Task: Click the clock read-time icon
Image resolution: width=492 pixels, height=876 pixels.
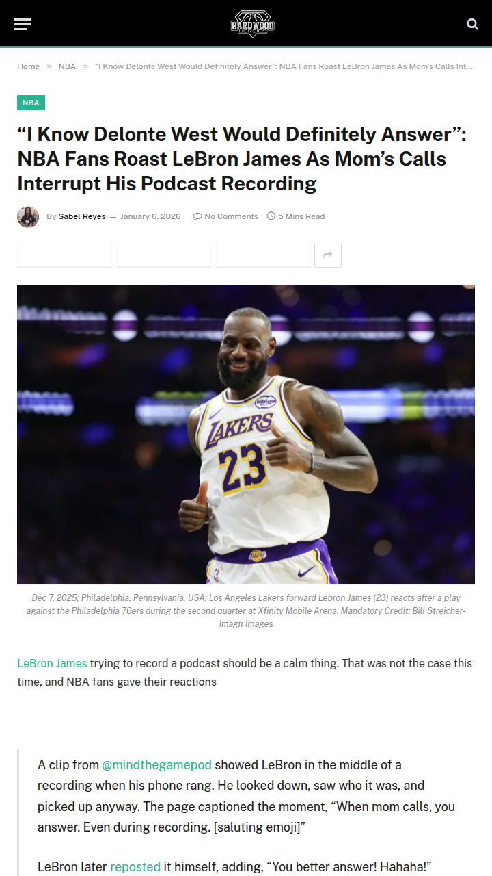Action: [271, 216]
